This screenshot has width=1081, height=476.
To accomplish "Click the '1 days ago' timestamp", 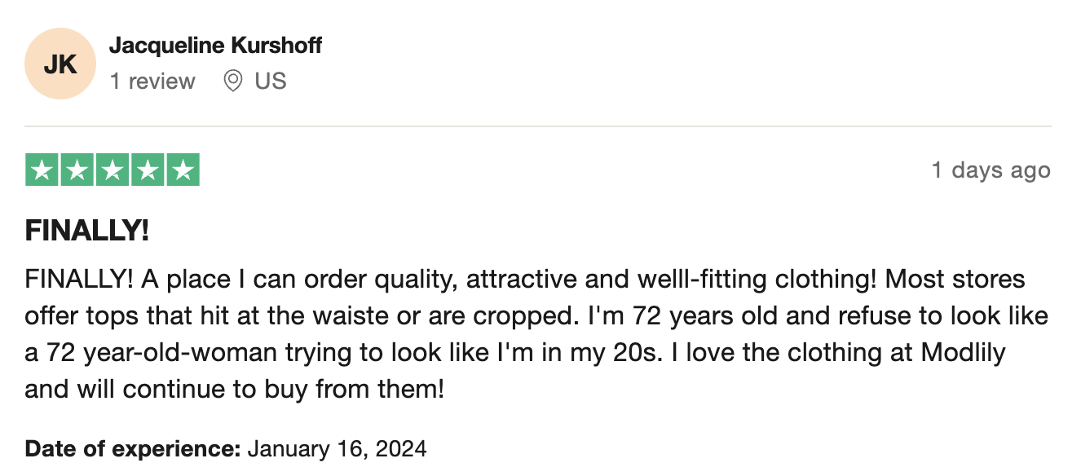I will pos(991,170).
